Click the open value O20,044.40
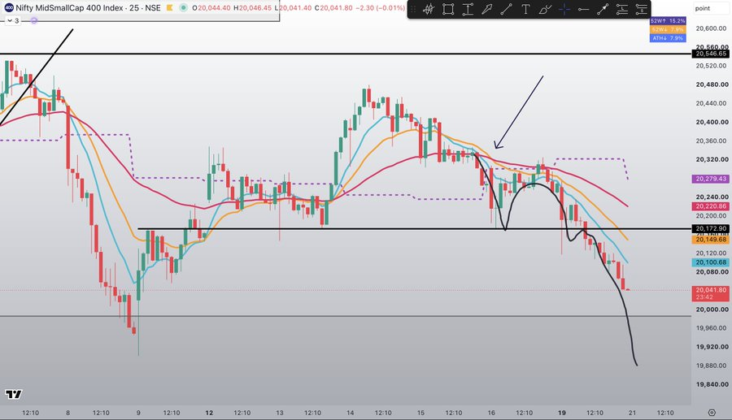This screenshot has height=420, width=732. click(211, 8)
